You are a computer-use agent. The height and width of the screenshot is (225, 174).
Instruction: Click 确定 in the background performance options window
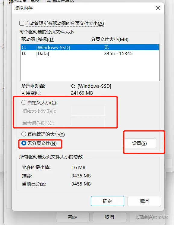(73, 217)
